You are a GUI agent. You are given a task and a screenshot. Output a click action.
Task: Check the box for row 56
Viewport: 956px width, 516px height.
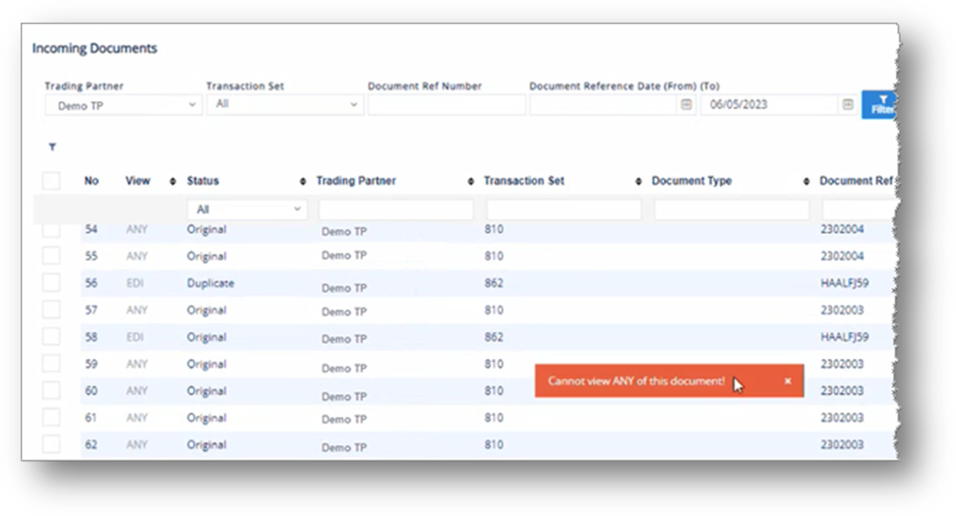[51, 283]
